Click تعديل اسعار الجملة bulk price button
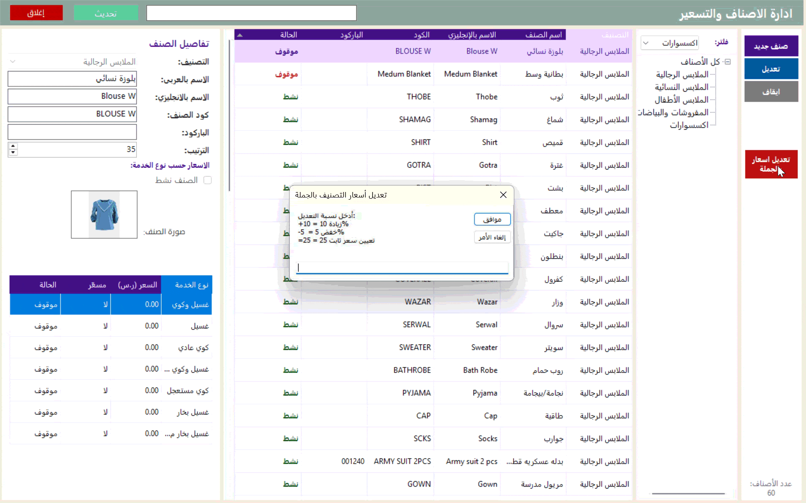The image size is (806, 503). tap(771, 164)
